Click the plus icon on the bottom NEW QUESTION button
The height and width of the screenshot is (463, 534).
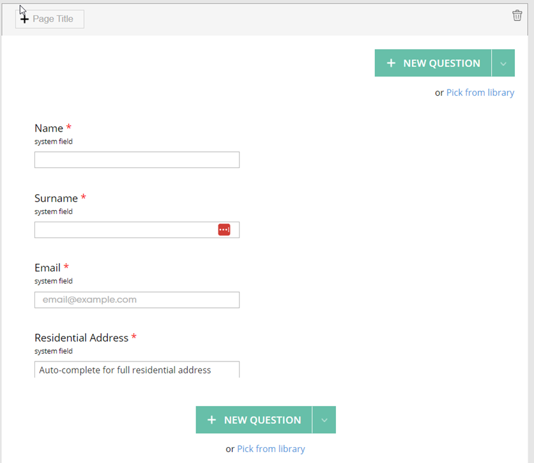211,420
